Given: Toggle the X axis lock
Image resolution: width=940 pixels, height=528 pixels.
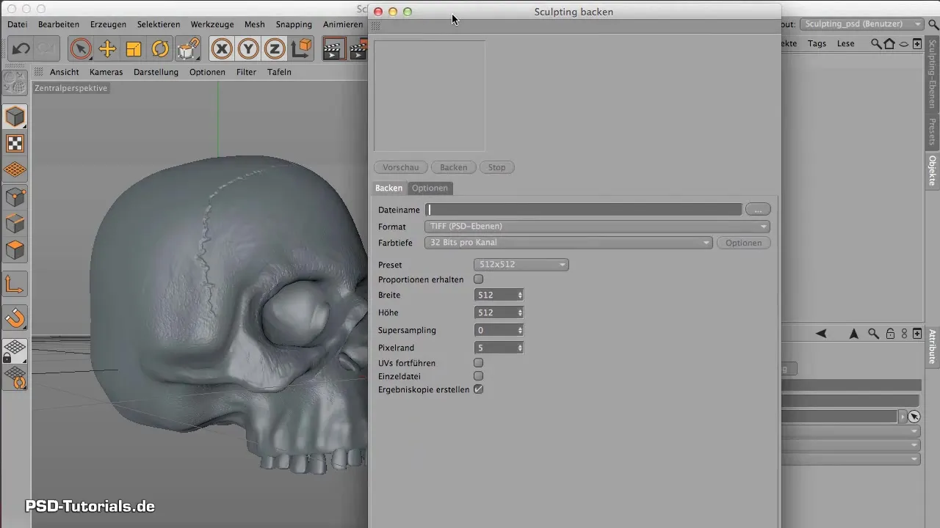Looking at the screenshot, I should tap(222, 49).
